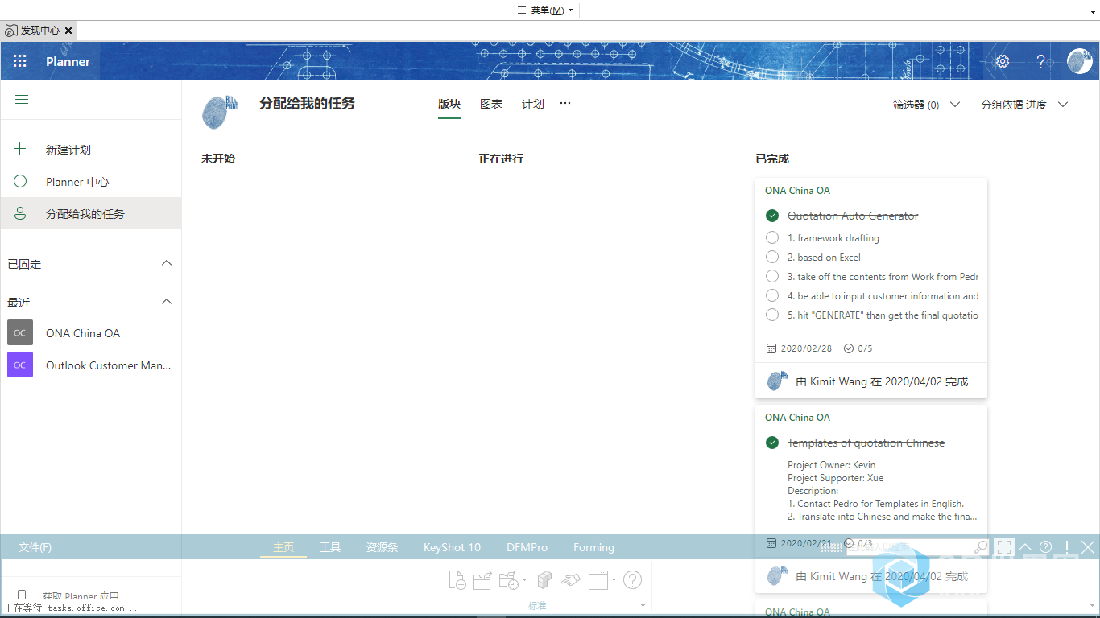Image resolution: width=1100 pixels, height=618 pixels.
Task: Open dropdown arrow next to recent-folder icon
Action: (x=524, y=579)
